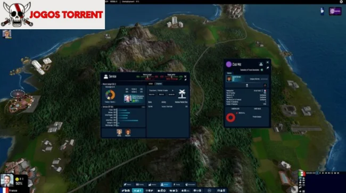The height and width of the screenshot is (193, 346).
Task: Click the trophy icon in Club Med panel
Action: coord(247,85)
